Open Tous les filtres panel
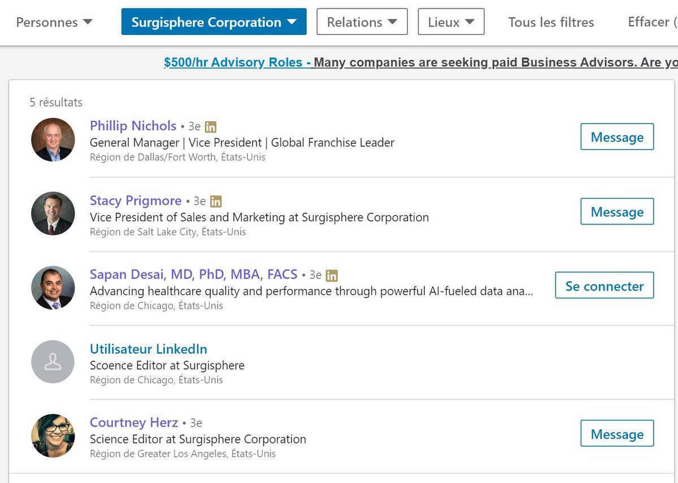The image size is (678, 483). (551, 23)
